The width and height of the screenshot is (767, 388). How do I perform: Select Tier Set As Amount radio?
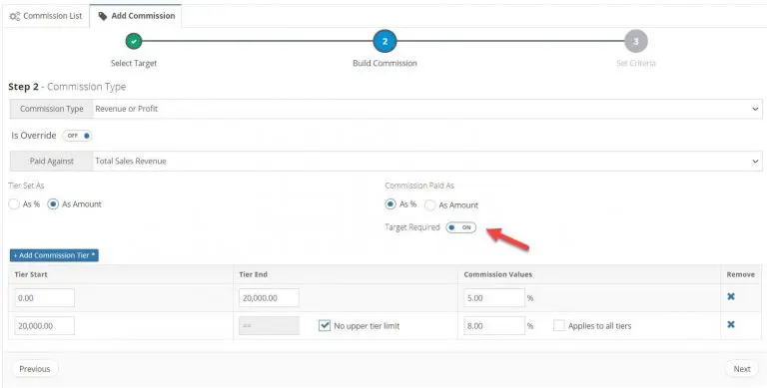pyautogui.click(x=53, y=204)
